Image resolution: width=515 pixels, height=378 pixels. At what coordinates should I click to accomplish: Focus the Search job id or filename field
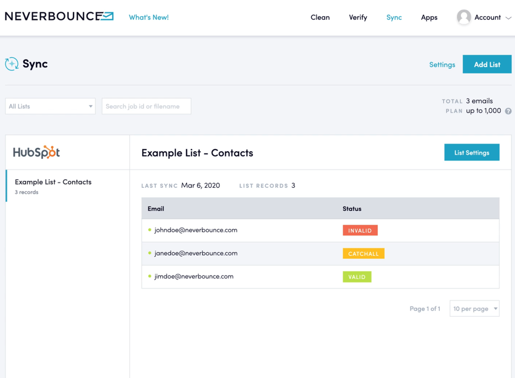tap(146, 106)
